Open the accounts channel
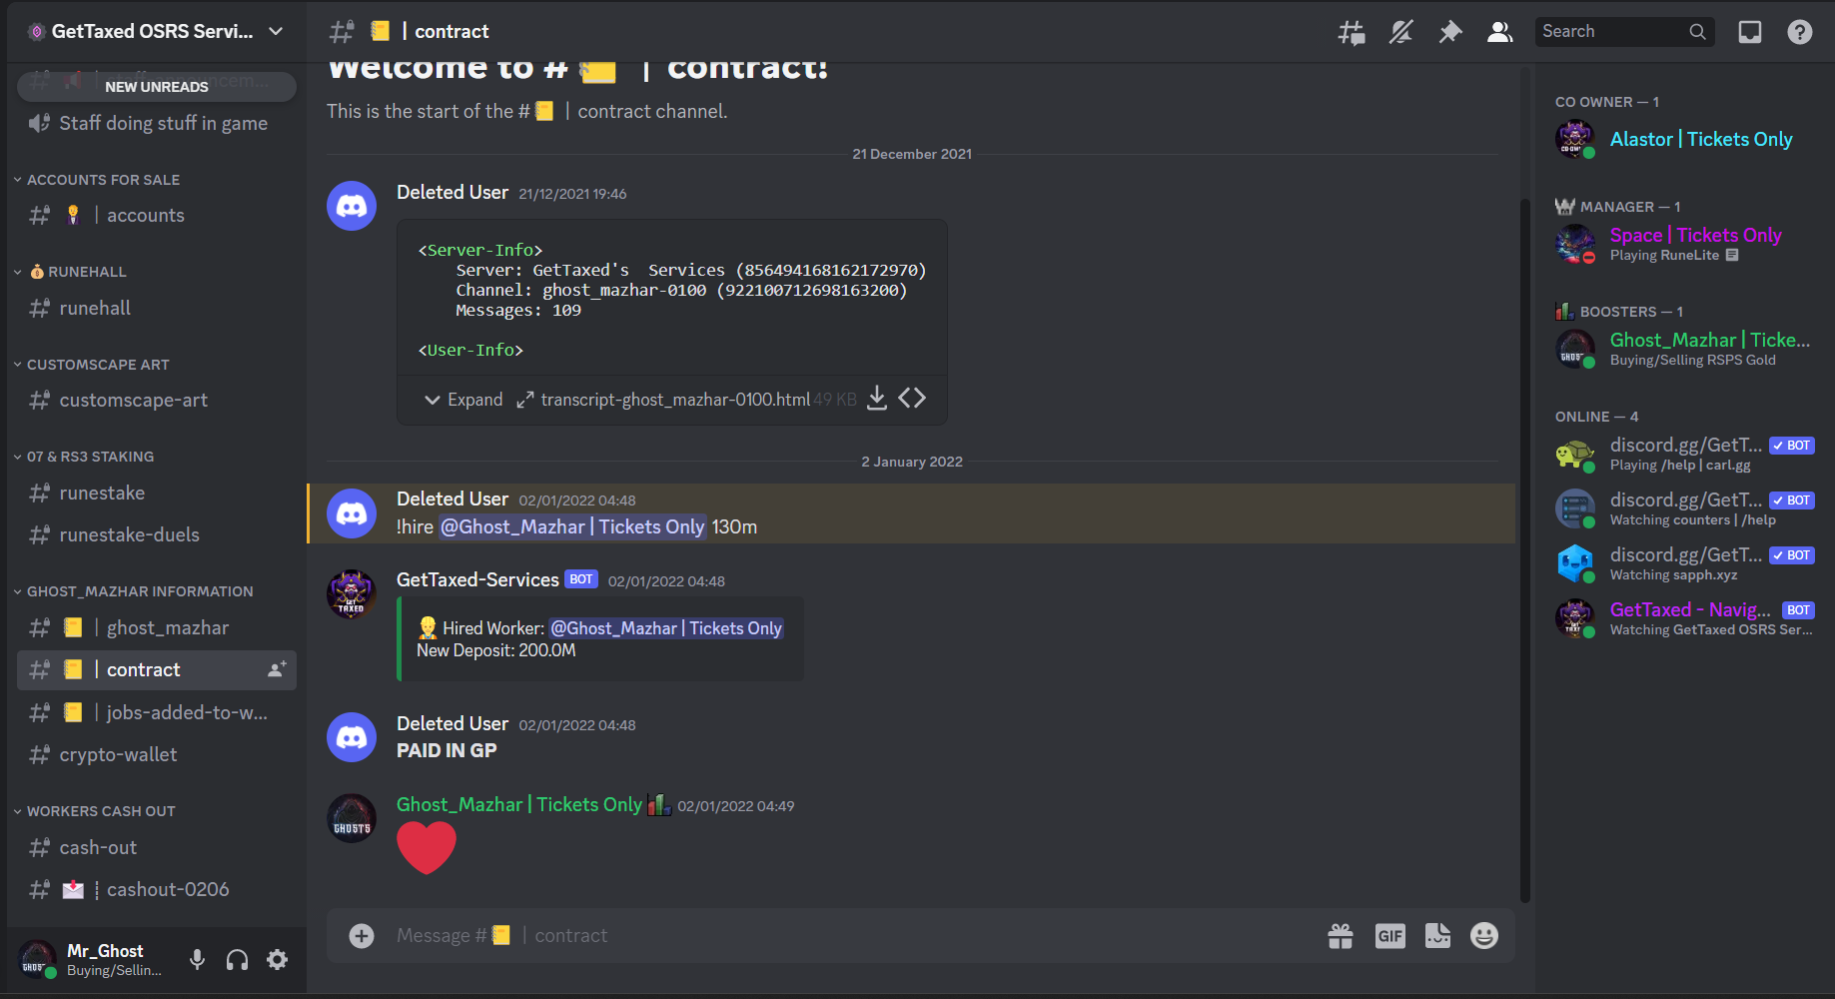This screenshot has width=1835, height=999. coord(157,215)
